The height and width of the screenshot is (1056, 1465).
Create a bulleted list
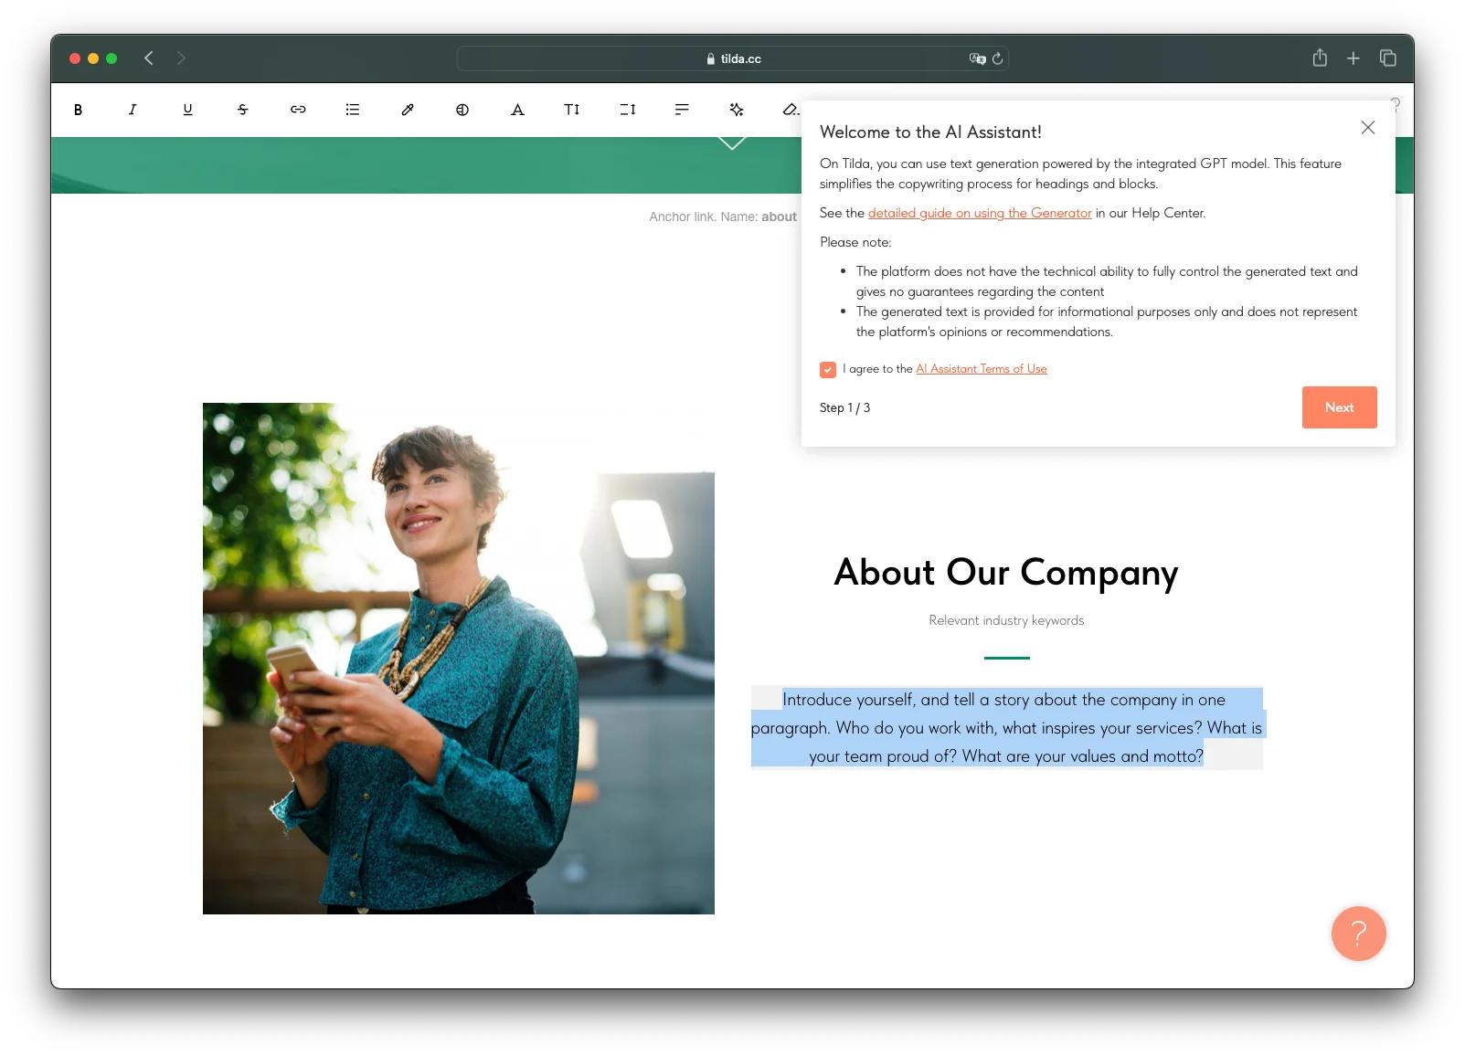point(353,110)
